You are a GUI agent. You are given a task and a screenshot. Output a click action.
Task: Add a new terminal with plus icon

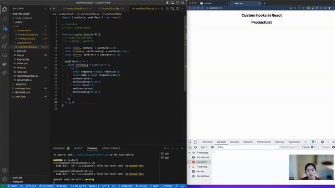(x=165, y=148)
